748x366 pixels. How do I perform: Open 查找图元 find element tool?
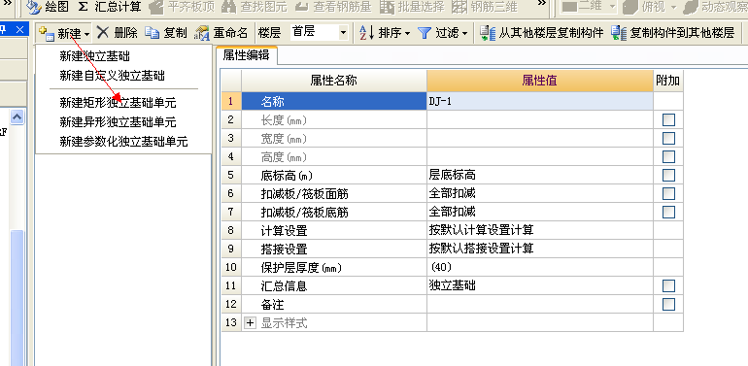255,7
